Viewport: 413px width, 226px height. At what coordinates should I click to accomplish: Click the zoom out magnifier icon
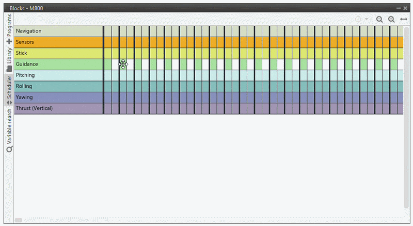[379, 19]
